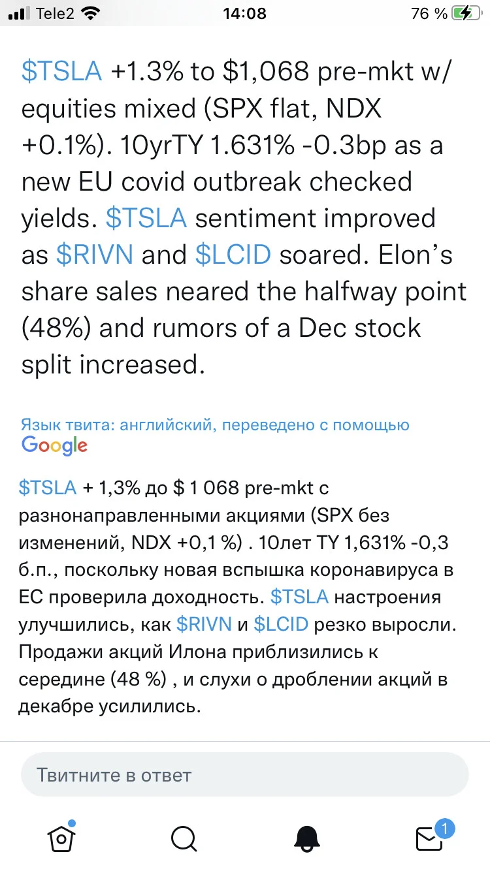The image size is (490, 871).
Task: Open the $RIVN cashtag in English tweet
Action: [x=94, y=255]
